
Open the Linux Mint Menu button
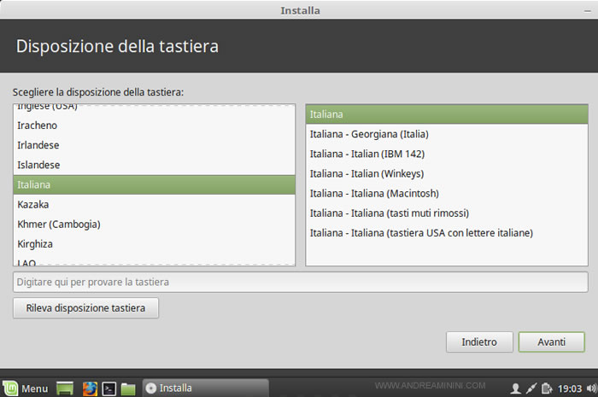point(26,388)
